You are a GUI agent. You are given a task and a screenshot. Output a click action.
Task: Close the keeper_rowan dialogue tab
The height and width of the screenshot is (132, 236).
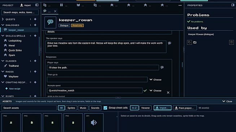click(x=55, y=11)
